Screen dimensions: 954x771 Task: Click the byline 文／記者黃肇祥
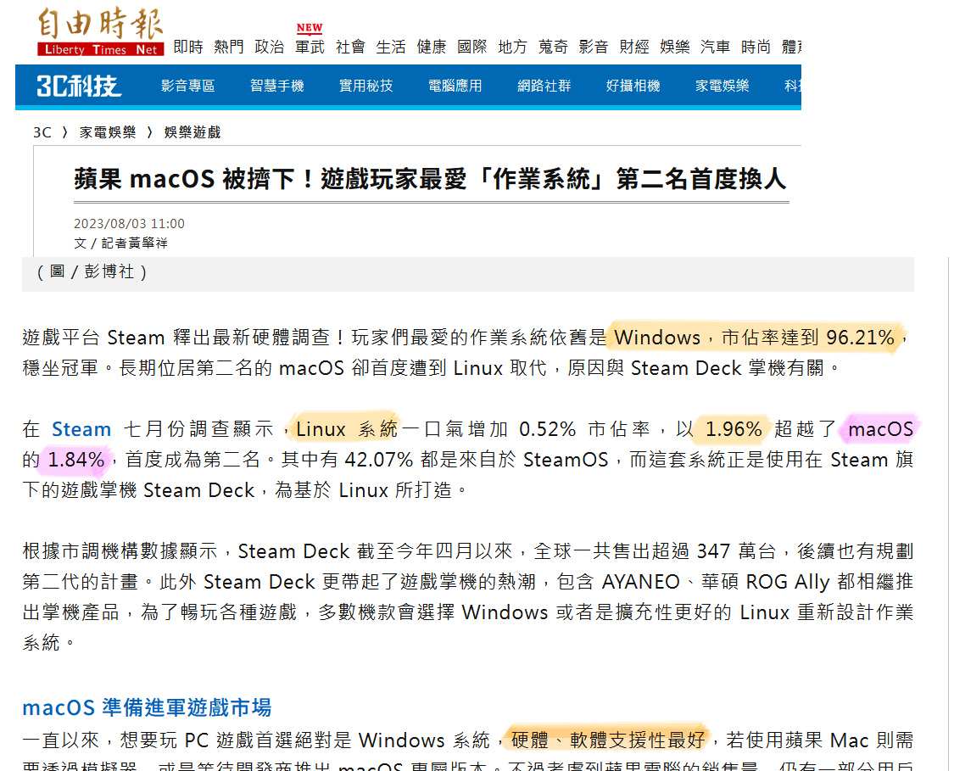pyautogui.click(x=120, y=243)
